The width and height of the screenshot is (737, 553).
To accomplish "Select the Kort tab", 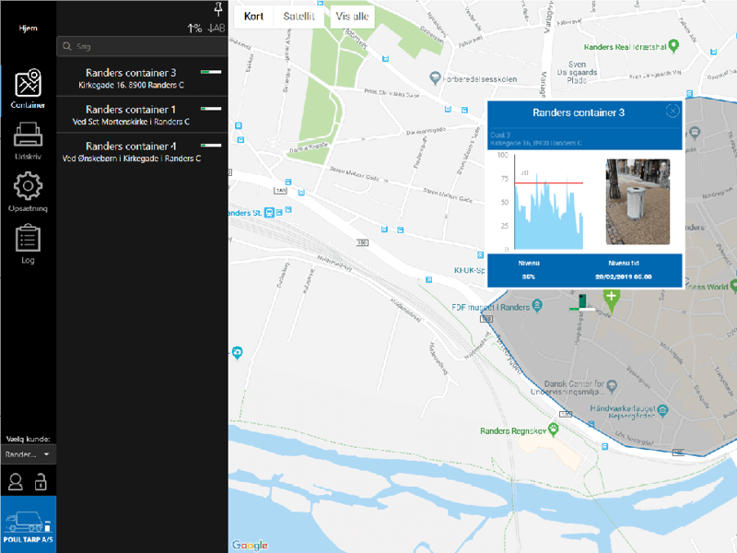I will click(253, 16).
